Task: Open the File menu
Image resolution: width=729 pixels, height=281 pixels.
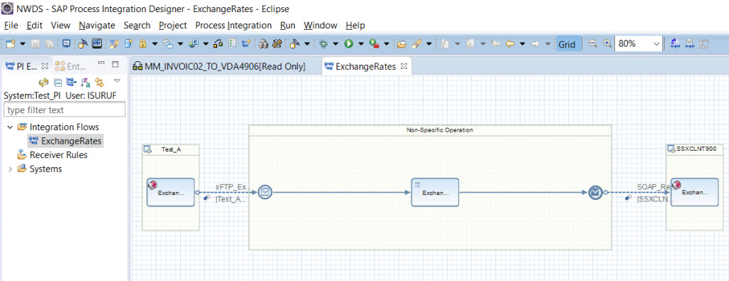Action: tap(11, 25)
